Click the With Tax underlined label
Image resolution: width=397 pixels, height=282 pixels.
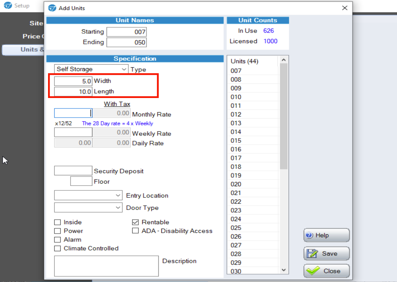pos(117,104)
